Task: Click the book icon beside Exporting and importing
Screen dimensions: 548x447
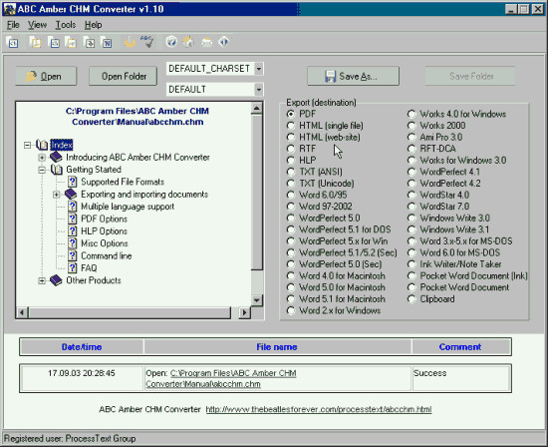Action: 71,194
